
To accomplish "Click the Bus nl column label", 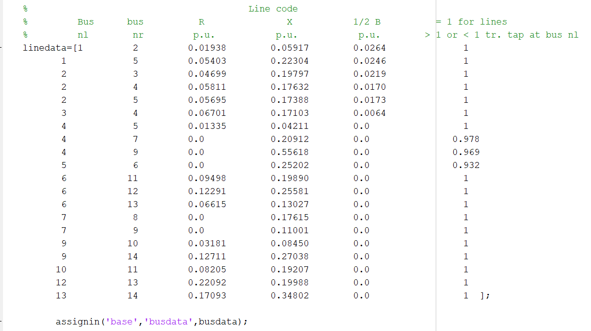I will 84,28.
